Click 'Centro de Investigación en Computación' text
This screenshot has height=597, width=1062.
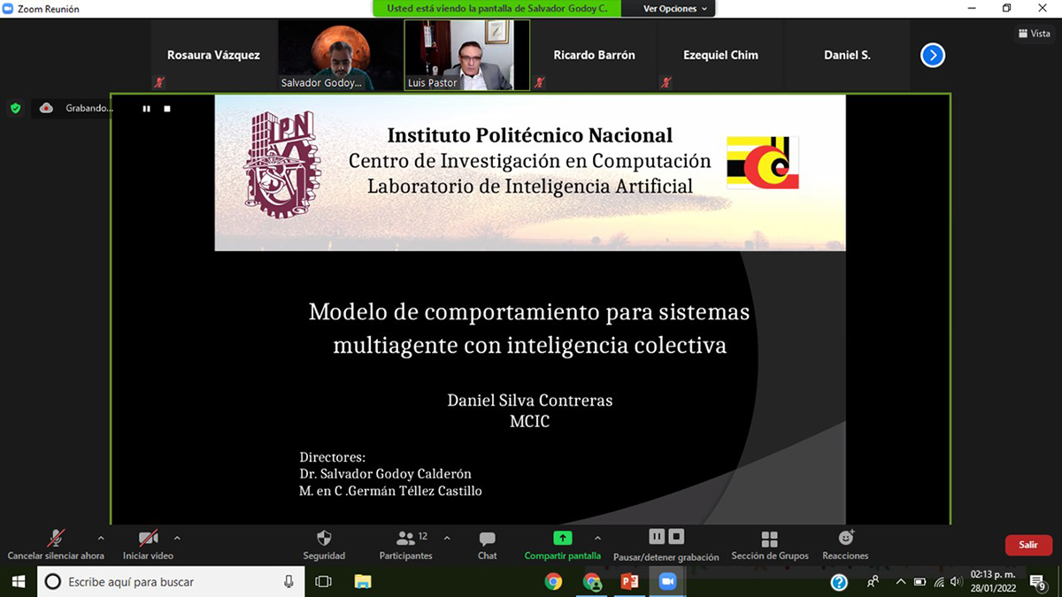coord(529,161)
